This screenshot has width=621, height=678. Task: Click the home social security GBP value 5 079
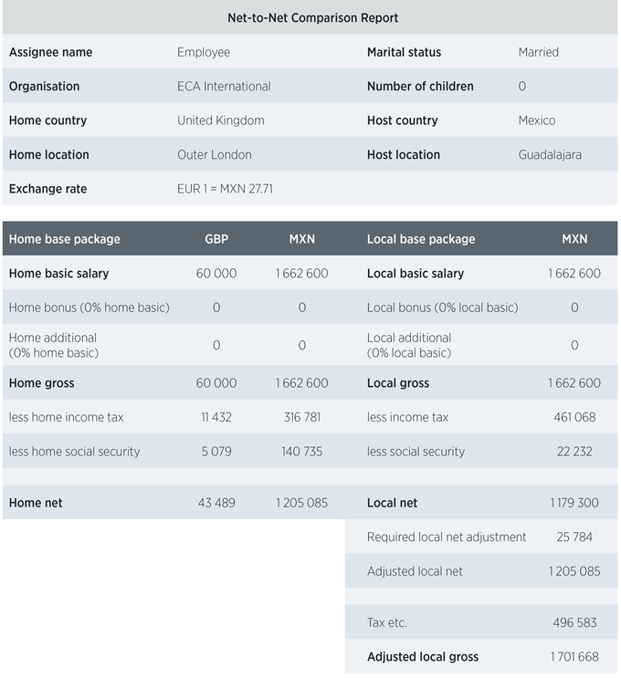[216, 452]
